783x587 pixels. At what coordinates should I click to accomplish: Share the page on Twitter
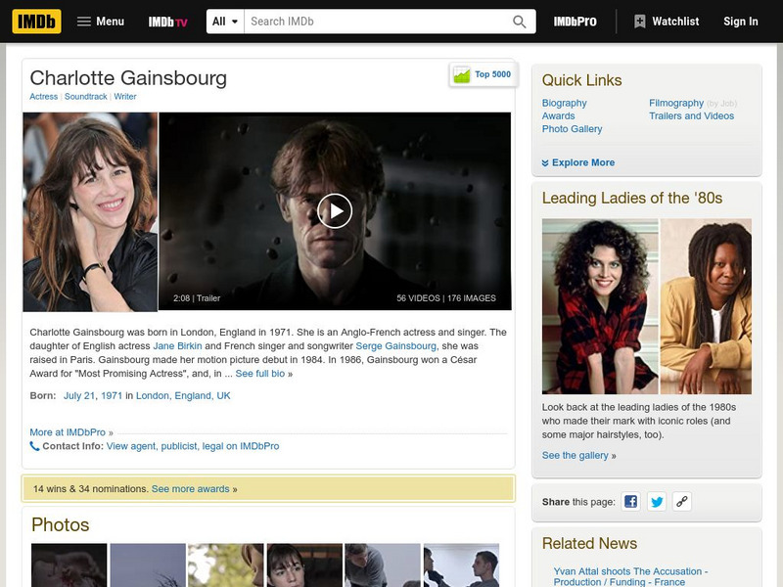pyautogui.click(x=657, y=501)
